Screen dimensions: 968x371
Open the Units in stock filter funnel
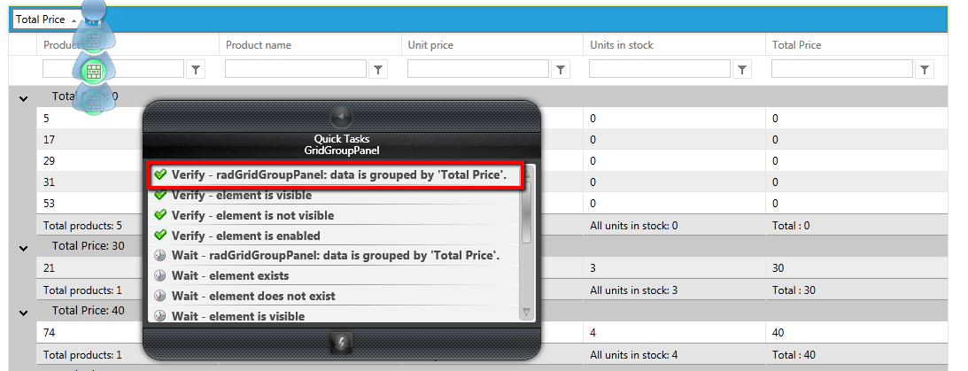(743, 69)
